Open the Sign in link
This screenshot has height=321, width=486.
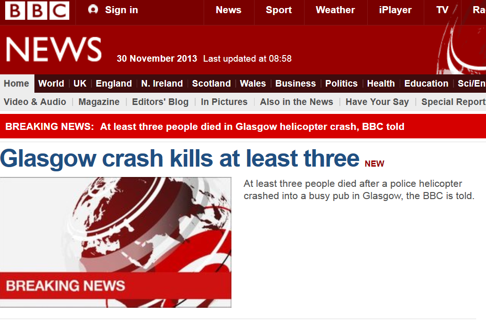click(121, 10)
